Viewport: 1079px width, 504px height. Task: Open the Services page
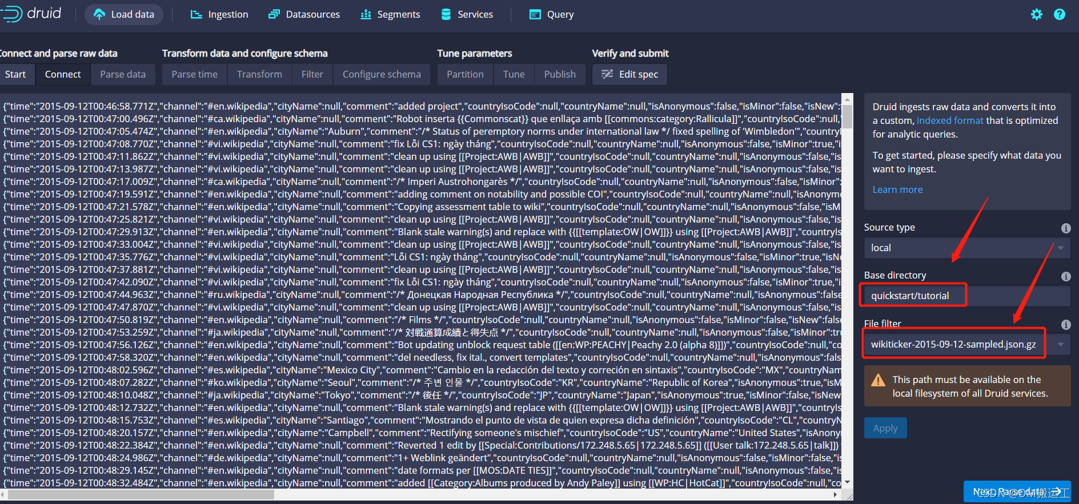pos(467,14)
